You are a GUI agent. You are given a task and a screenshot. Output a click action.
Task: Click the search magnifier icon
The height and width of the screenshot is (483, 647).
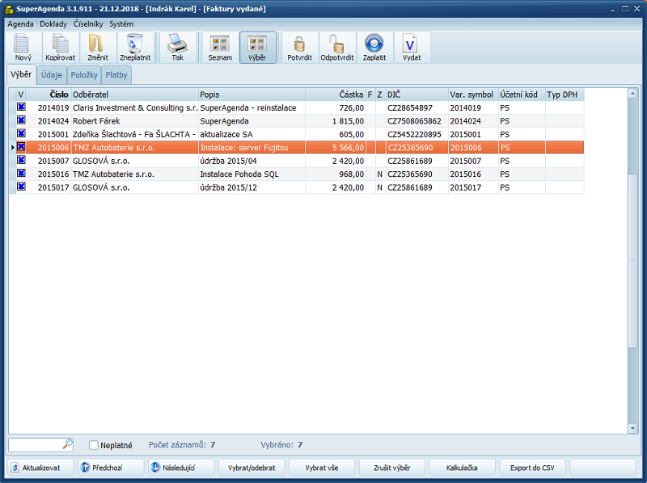coord(68,444)
